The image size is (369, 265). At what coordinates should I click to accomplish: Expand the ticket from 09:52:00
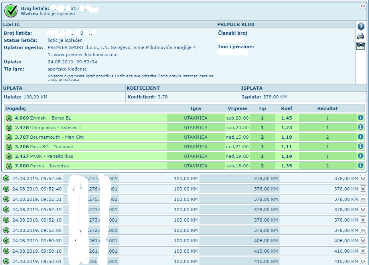pyautogui.click(x=363, y=230)
